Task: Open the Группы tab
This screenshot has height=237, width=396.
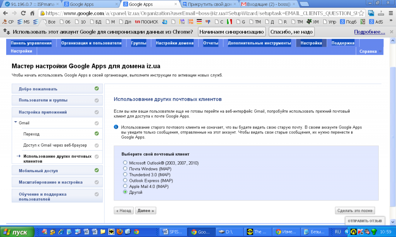Action: [139, 43]
